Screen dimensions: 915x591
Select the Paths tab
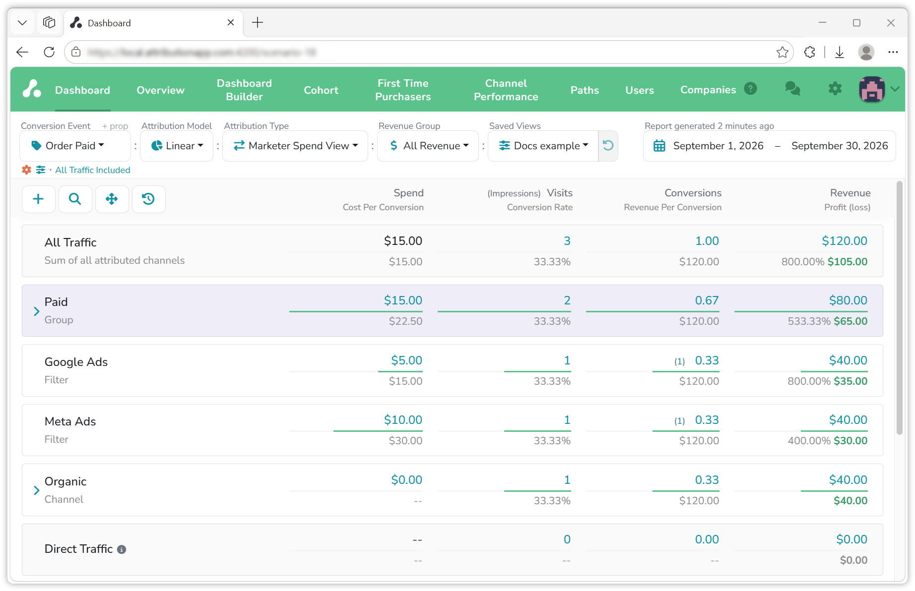click(585, 90)
